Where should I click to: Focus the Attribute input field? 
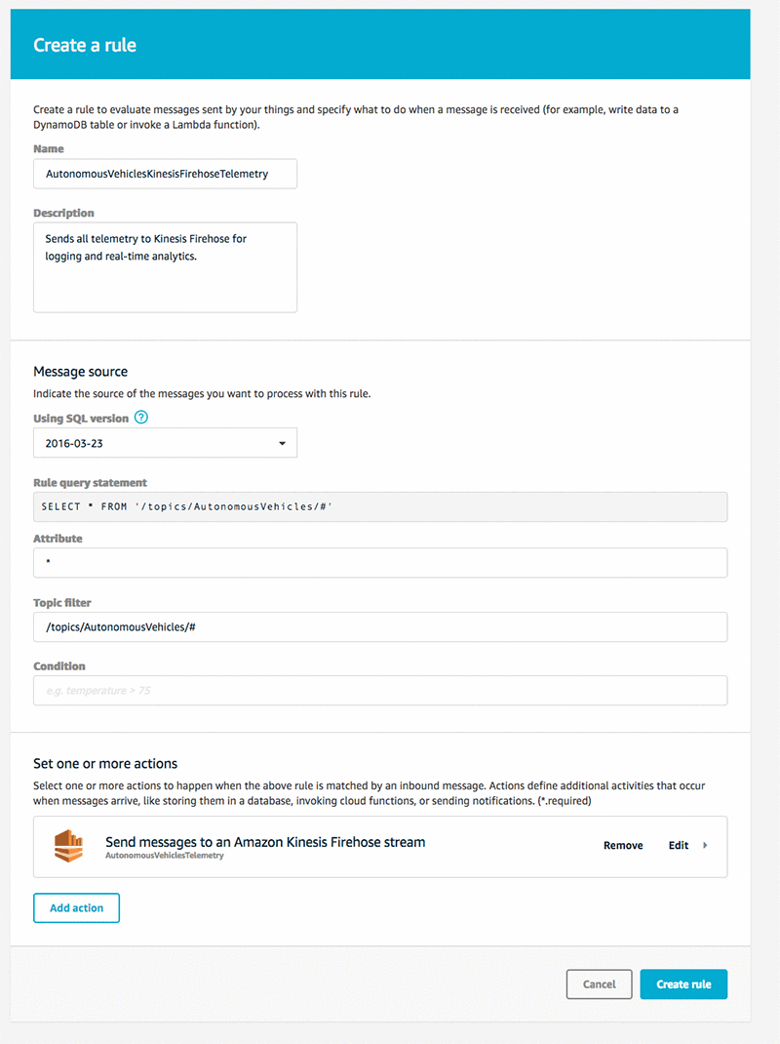[x=380, y=563]
